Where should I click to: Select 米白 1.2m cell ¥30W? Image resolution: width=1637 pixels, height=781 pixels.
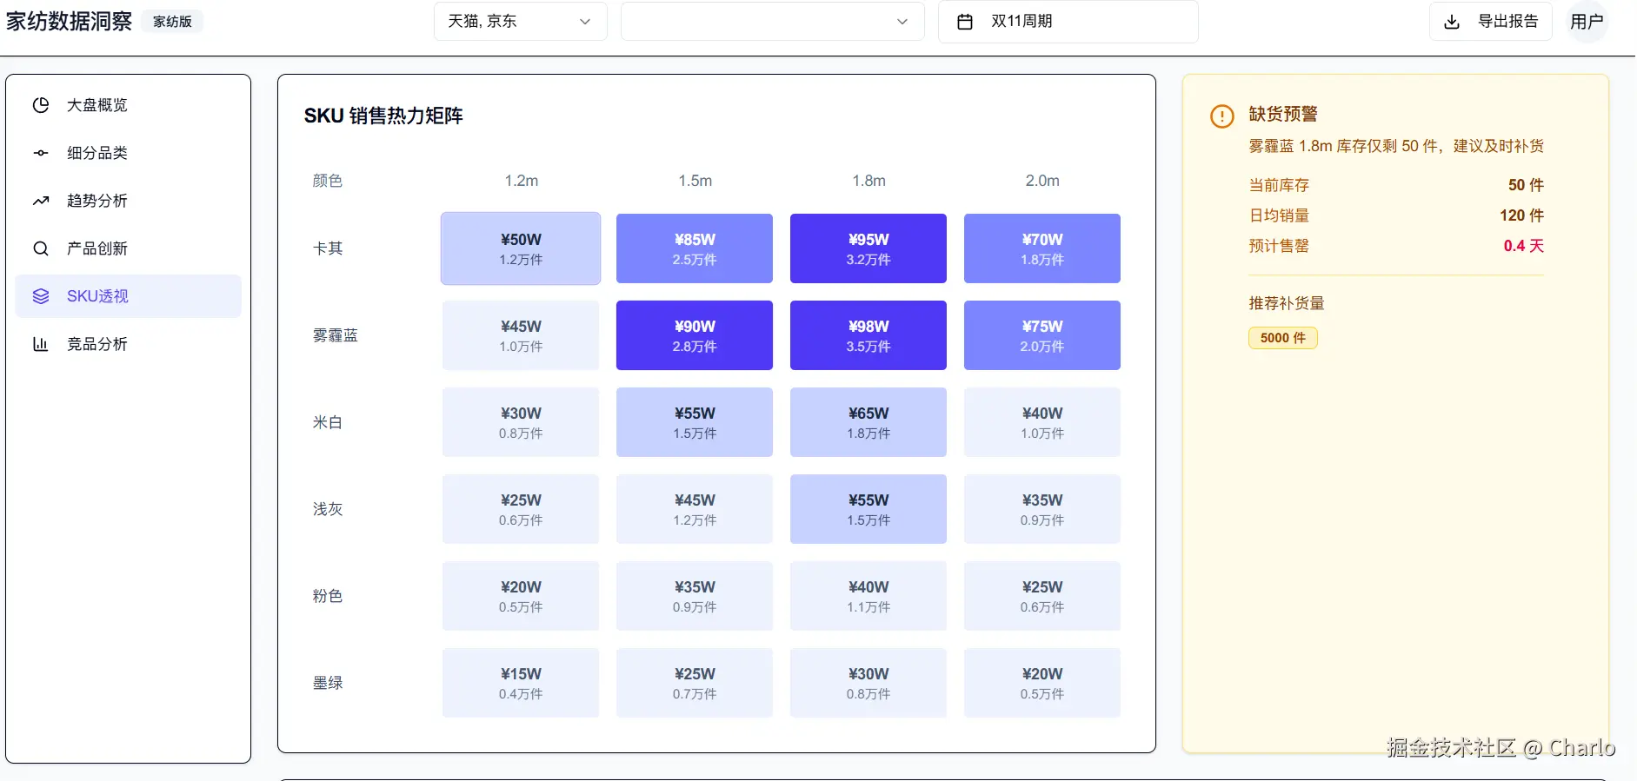521,422
